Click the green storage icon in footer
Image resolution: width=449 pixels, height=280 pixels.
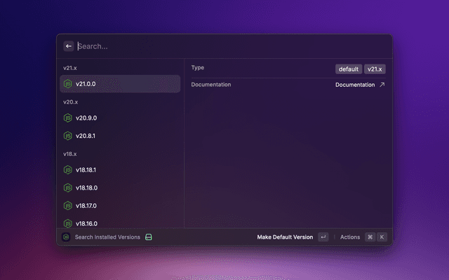coord(149,237)
